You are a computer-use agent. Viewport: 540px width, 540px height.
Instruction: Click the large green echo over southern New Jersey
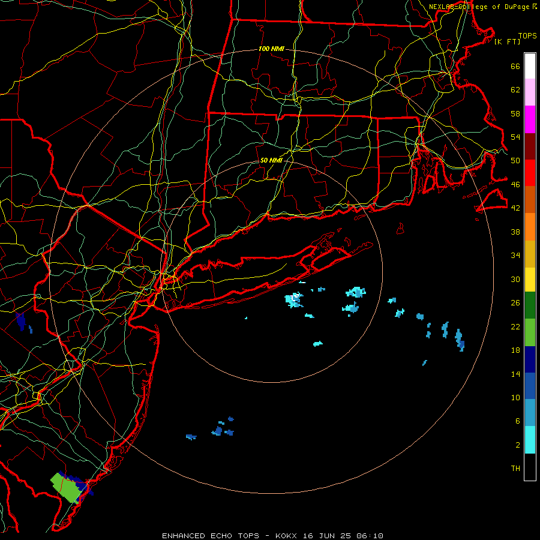click(x=67, y=488)
